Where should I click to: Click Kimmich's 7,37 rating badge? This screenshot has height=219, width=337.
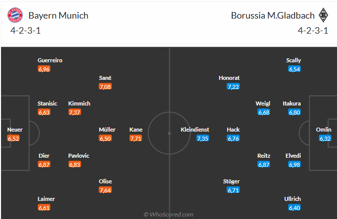(75, 113)
